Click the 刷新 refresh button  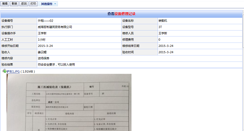[x=14, y=3]
